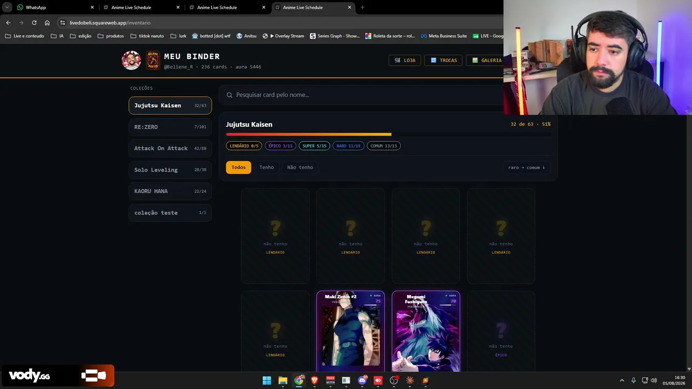Open a new browser tab with plus
Viewport: 692px width, 389px height.
point(362,8)
